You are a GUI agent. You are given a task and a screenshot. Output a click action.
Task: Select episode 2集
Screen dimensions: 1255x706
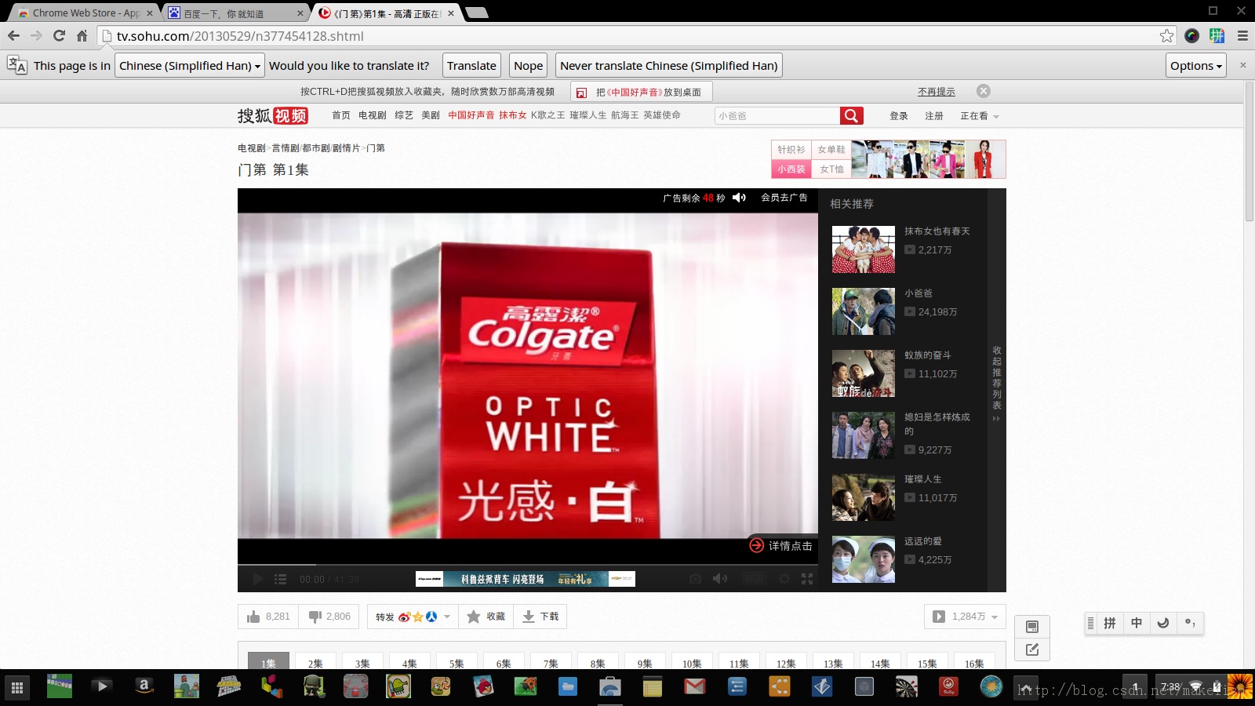click(x=315, y=663)
